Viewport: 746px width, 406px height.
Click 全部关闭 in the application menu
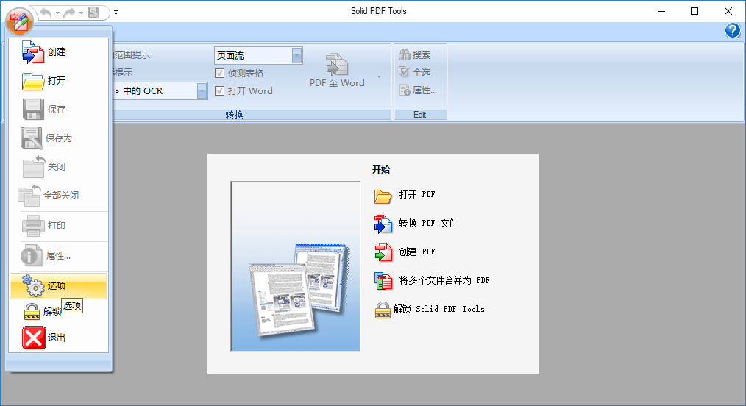[x=59, y=195]
